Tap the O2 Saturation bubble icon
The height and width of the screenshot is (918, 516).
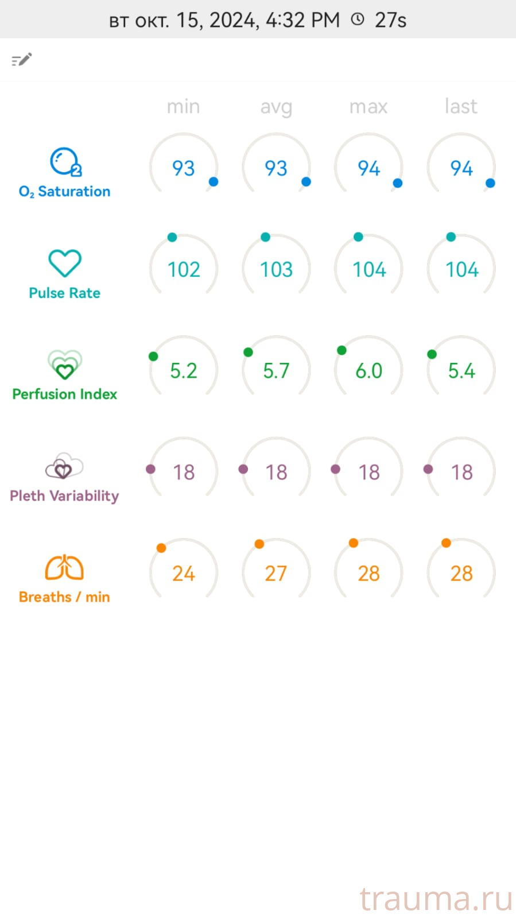point(65,162)
